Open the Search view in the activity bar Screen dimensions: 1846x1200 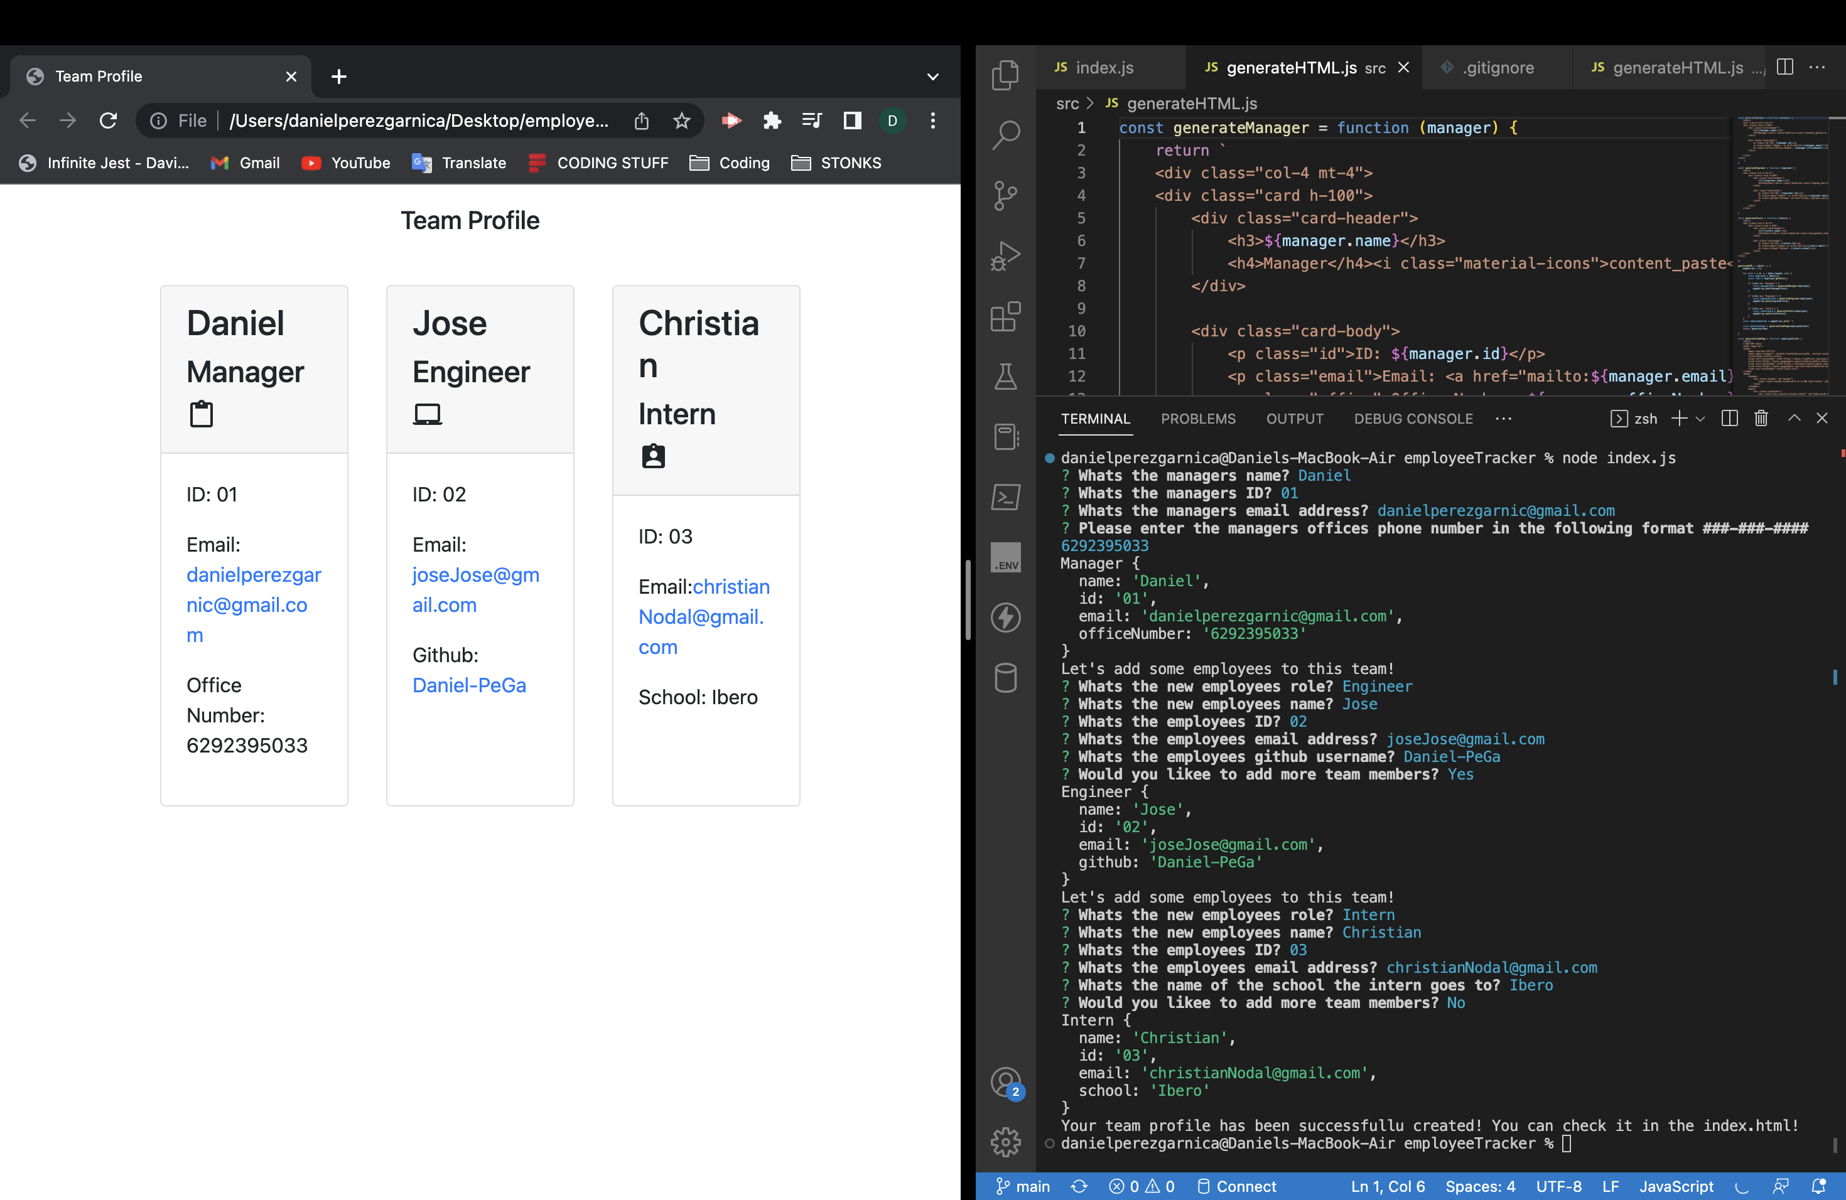1005,133
